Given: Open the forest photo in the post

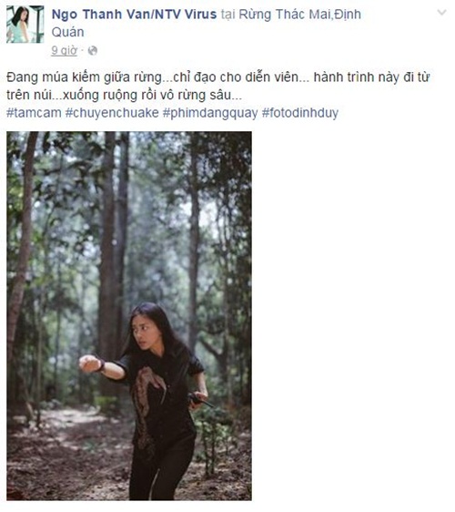Looking at the screenshot, I should click(x=129, y=316).
